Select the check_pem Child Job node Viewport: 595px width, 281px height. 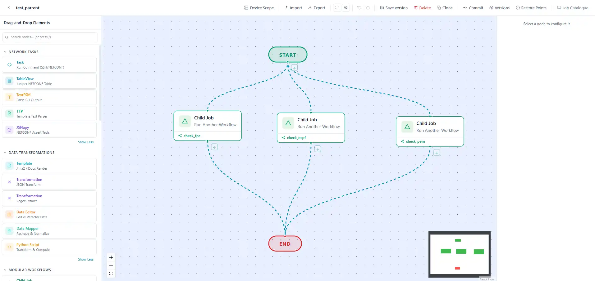[x=430, y=131]
